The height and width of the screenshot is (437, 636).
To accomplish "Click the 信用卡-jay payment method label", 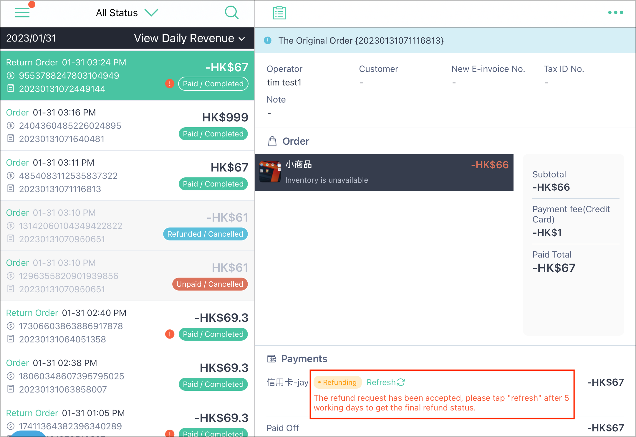I will click(287, 382).
